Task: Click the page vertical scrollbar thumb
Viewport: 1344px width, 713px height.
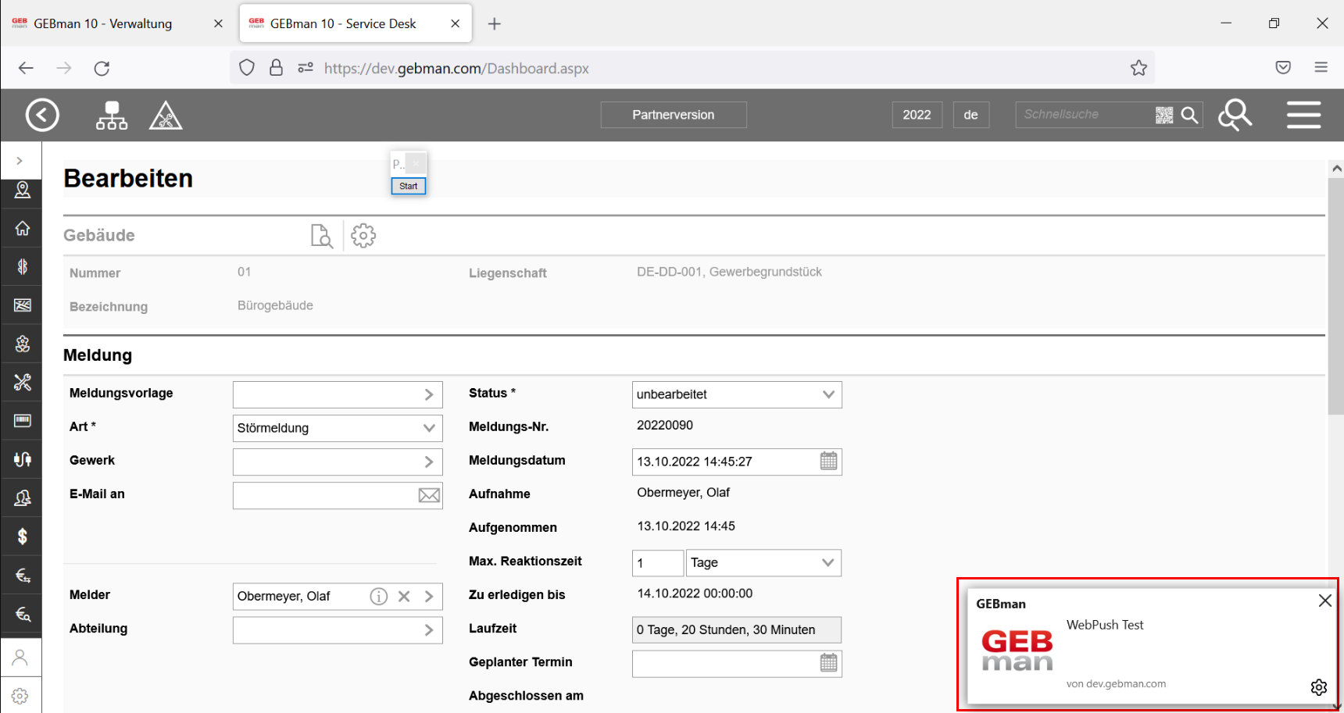Action: (x=1335, y=297)
